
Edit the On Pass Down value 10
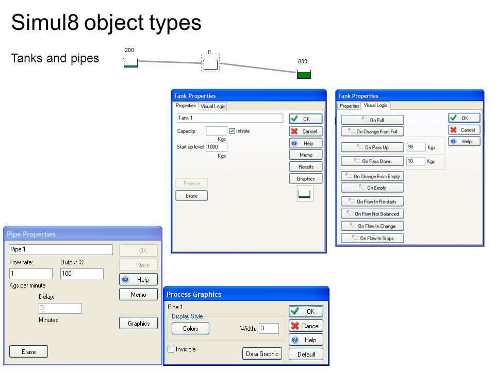(416, 161)
